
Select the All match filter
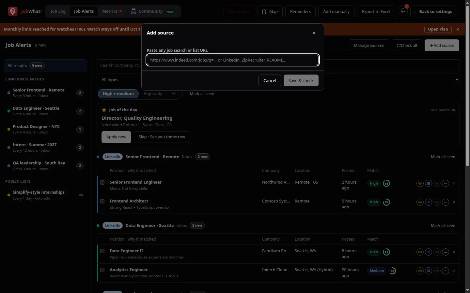[x=174, y=94]
